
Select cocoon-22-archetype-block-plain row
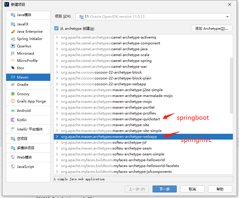coord(143,78)
